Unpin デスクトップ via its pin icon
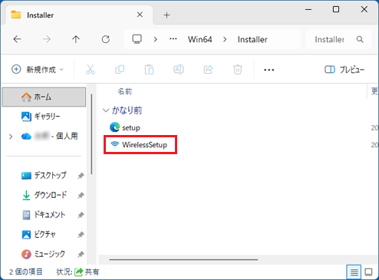The image size is (379, 280). click(x=81, y=176)
